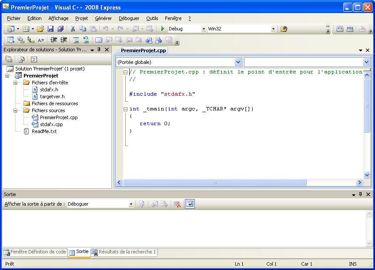Image resolution: width=375 pixels, height=270 pixels.
Task: Toggle auto-hide pin on Sortie panel
Action: (360, 194)
